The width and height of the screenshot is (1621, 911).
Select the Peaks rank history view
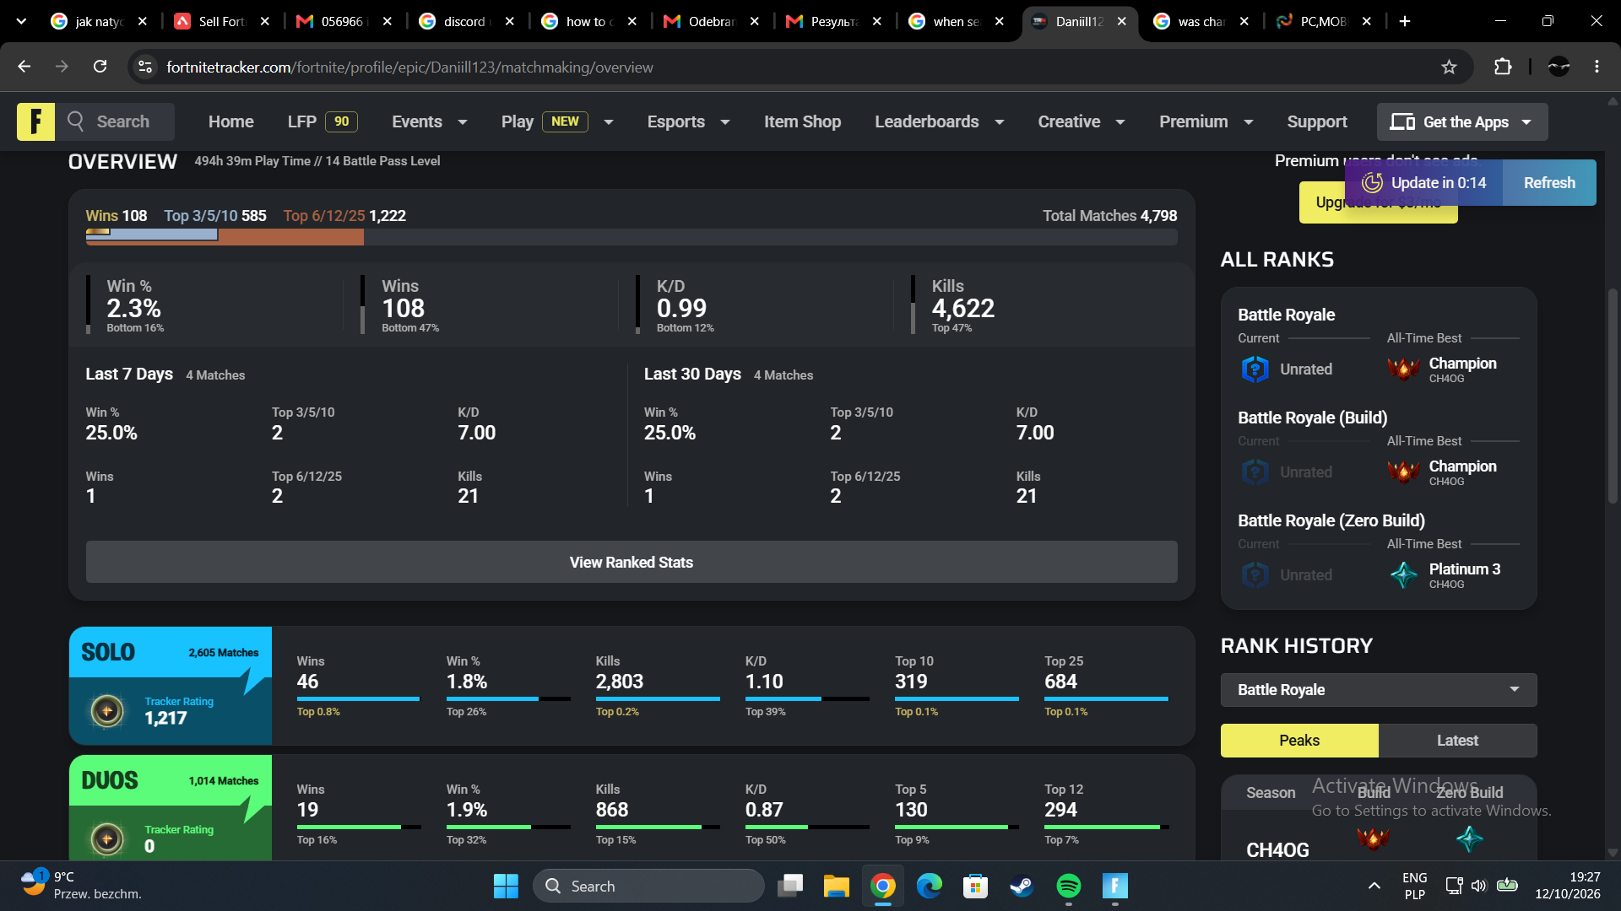1299,741
